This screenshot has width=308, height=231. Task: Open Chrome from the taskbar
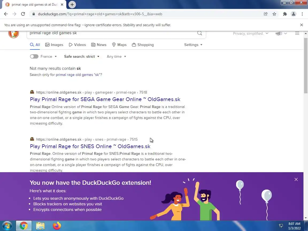[24, 226]
